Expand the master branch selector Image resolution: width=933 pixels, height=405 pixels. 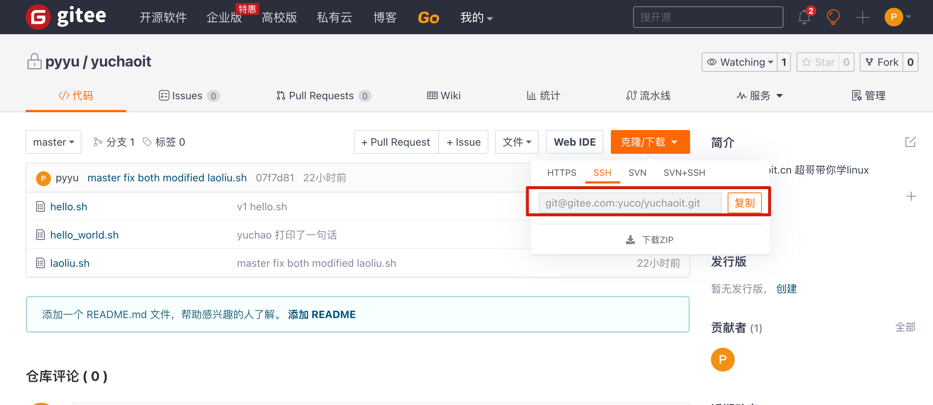click(54, 142)
